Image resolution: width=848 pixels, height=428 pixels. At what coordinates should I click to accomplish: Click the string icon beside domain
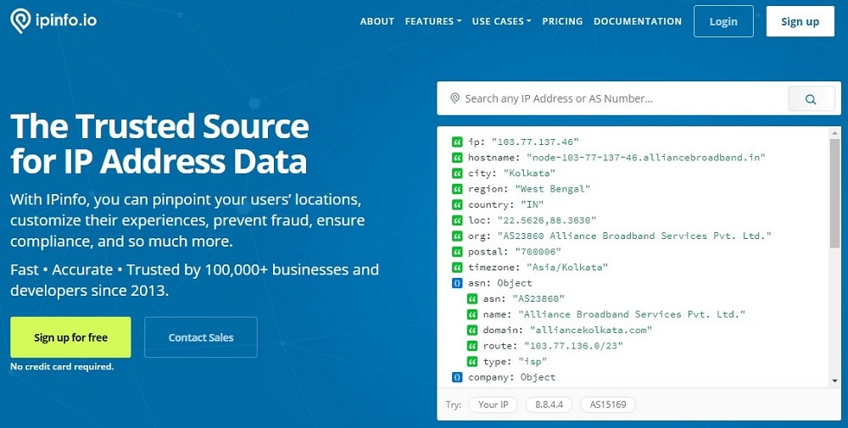472,331
